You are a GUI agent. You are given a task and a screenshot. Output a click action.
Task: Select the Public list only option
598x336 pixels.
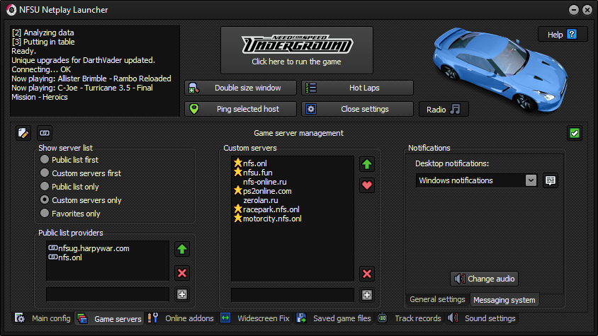point(69,187)
